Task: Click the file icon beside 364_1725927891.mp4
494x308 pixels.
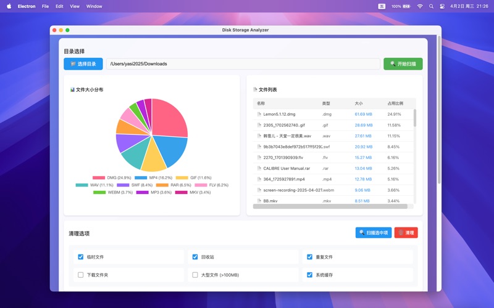Action: pyautogui.click(x=259, y=179)
